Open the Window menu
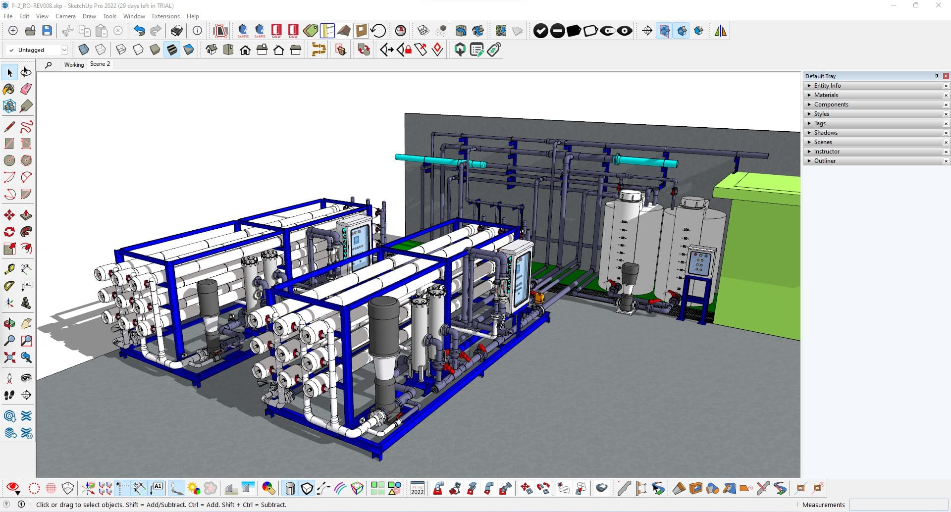951x512 pixels. (x=134, y=16)
